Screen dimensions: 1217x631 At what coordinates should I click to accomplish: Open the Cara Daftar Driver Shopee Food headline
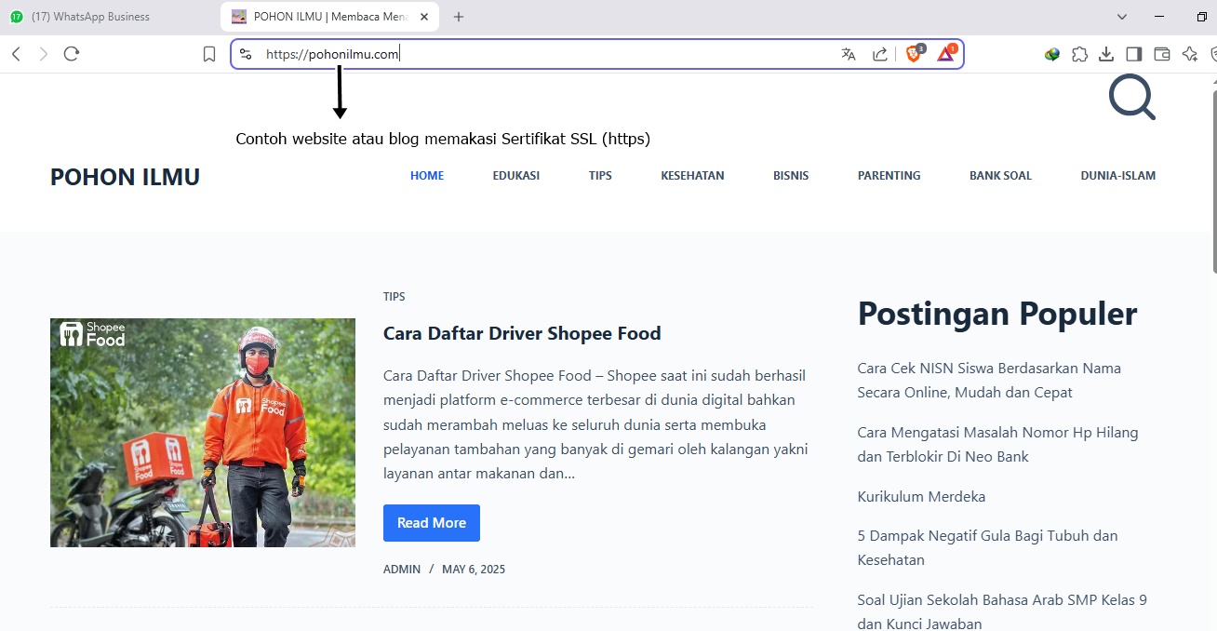(x=522, y=333)
